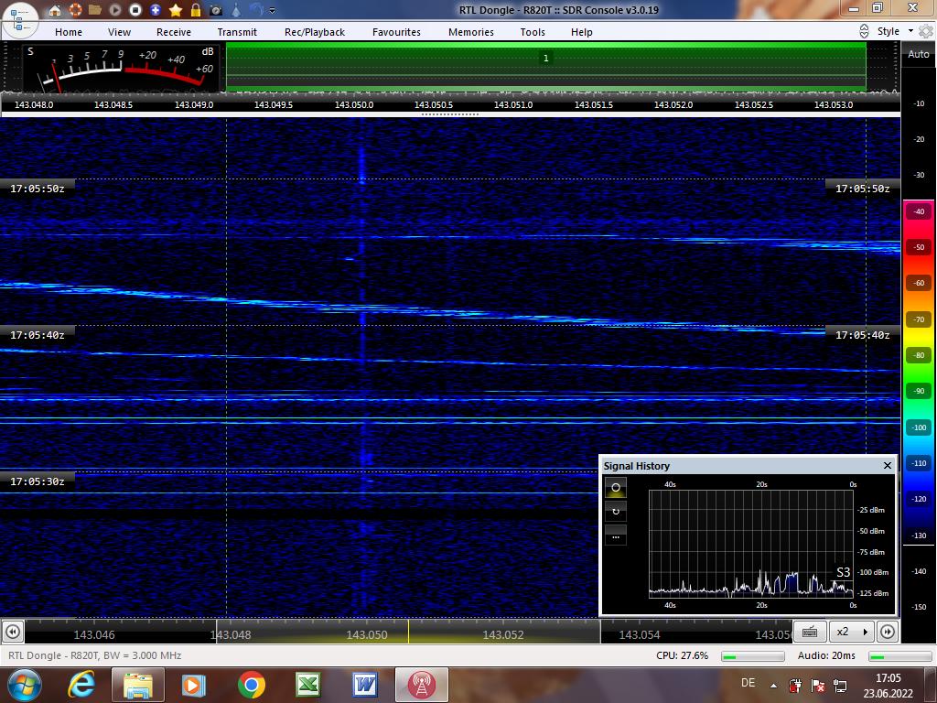Click the 143.050.0 frequency scale label
937x703 pixels.
pyautogui.click(x=354, y=104)
